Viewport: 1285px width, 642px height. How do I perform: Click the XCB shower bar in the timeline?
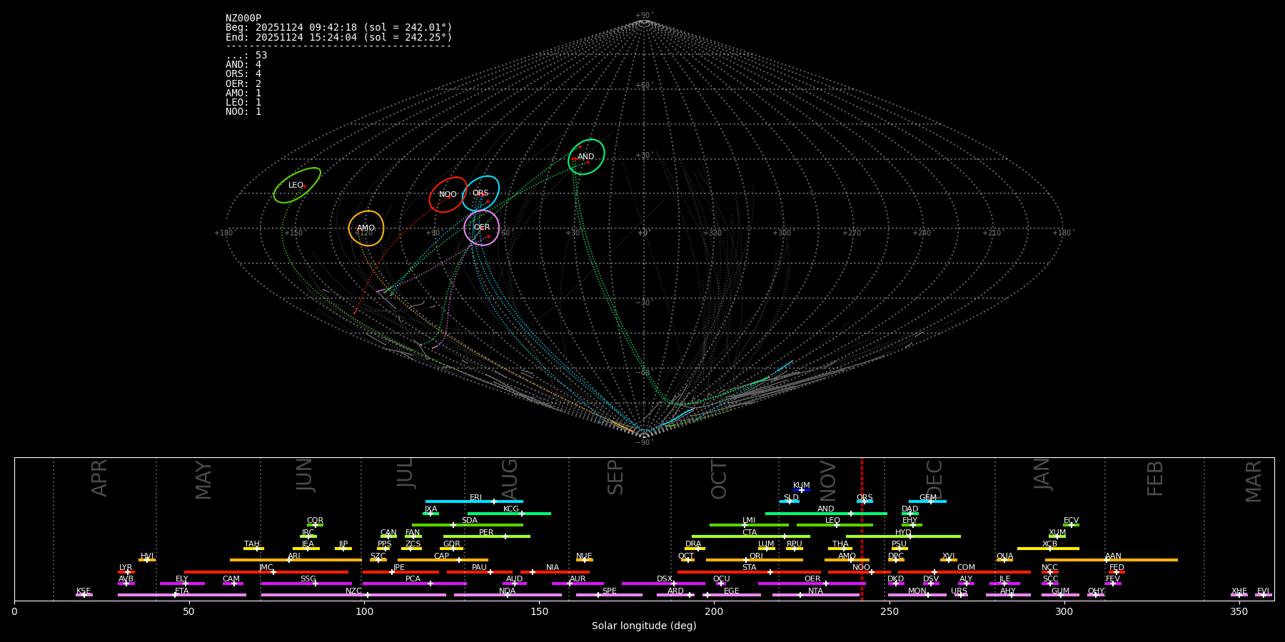1048,549
